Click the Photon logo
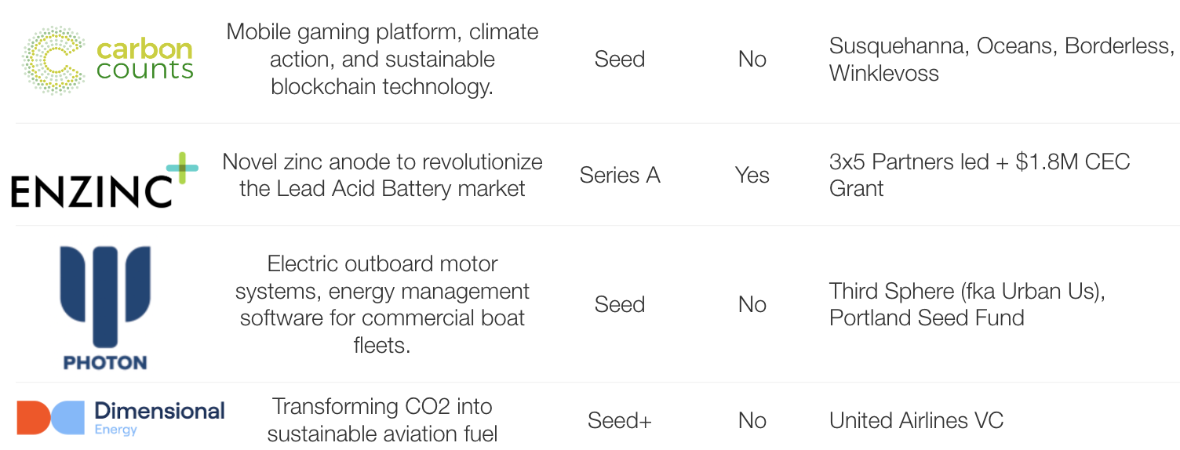The height and width of the screenshot is (450, 1180). tap(105, 307)
